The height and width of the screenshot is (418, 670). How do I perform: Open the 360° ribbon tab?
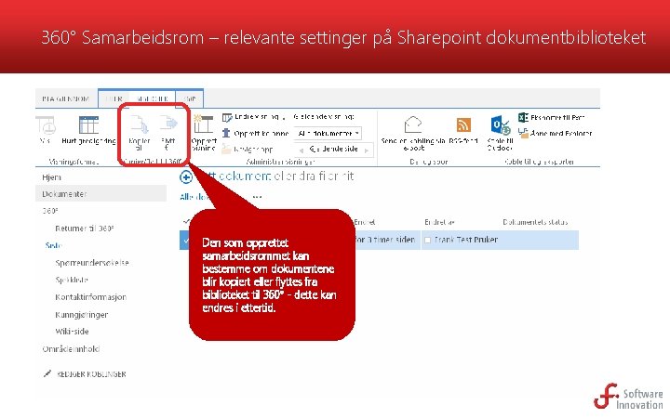pos(190,98)
